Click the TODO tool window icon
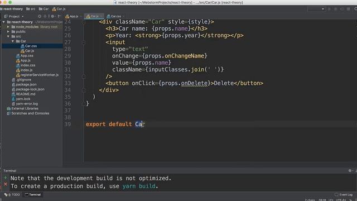357x201 pixels. click(x=6, y=195)
